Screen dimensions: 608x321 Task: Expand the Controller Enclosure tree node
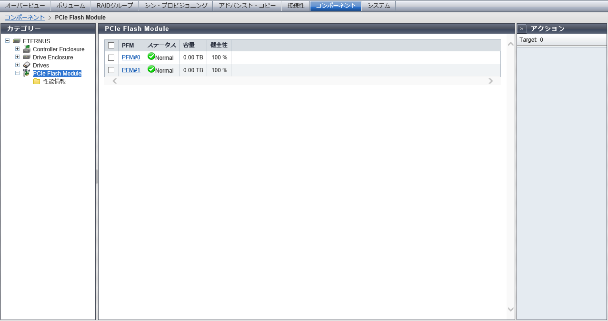(x=18, y=49)
